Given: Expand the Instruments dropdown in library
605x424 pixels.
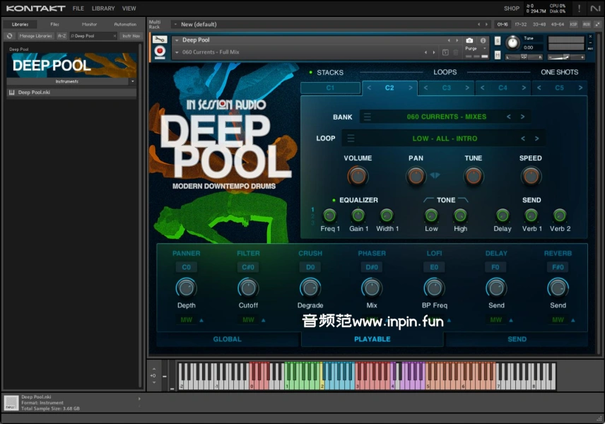Looking at the screenshot, I should pos(132,81).
